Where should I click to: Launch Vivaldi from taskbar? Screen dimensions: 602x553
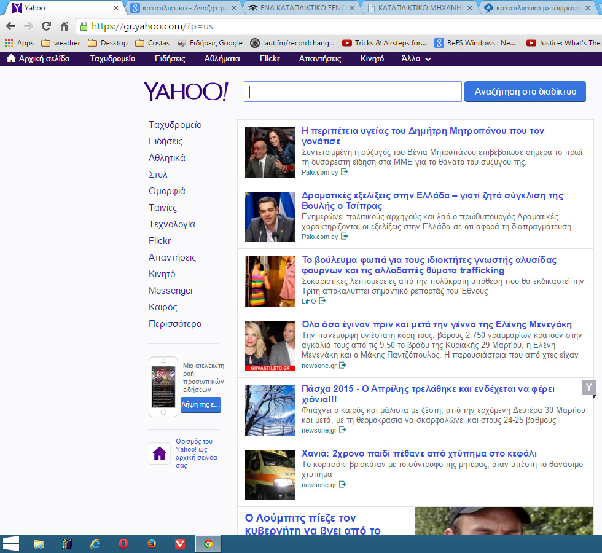tap(179, 544)
